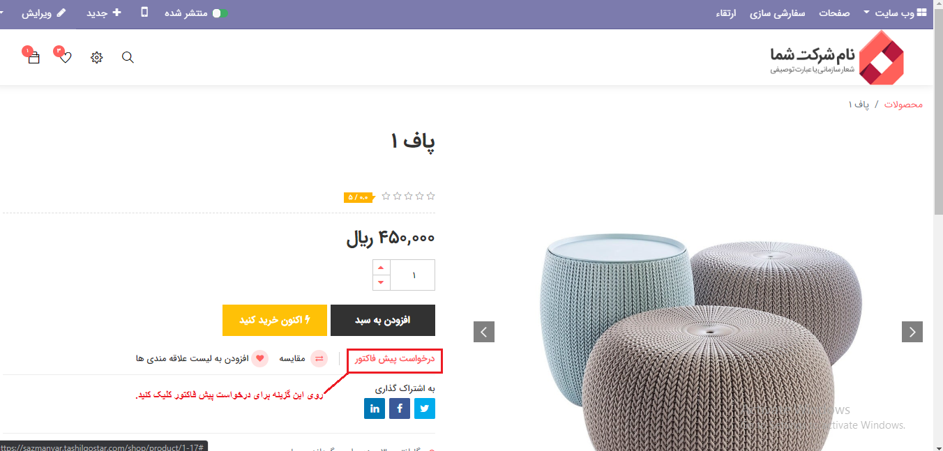Toggle the منتشر شده published switch
The image size is (943, 451).
click(x=220, y=13)
